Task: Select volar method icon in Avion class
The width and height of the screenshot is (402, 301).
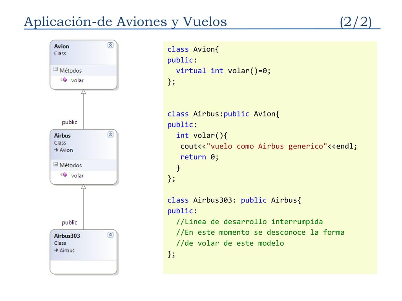Action: point(64,80)
